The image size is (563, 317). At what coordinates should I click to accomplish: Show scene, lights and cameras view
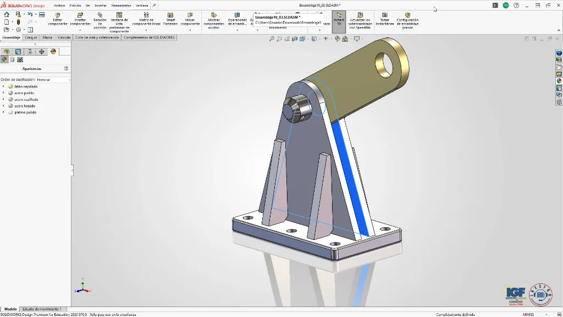pyautogui.click(x=20, y=59)
